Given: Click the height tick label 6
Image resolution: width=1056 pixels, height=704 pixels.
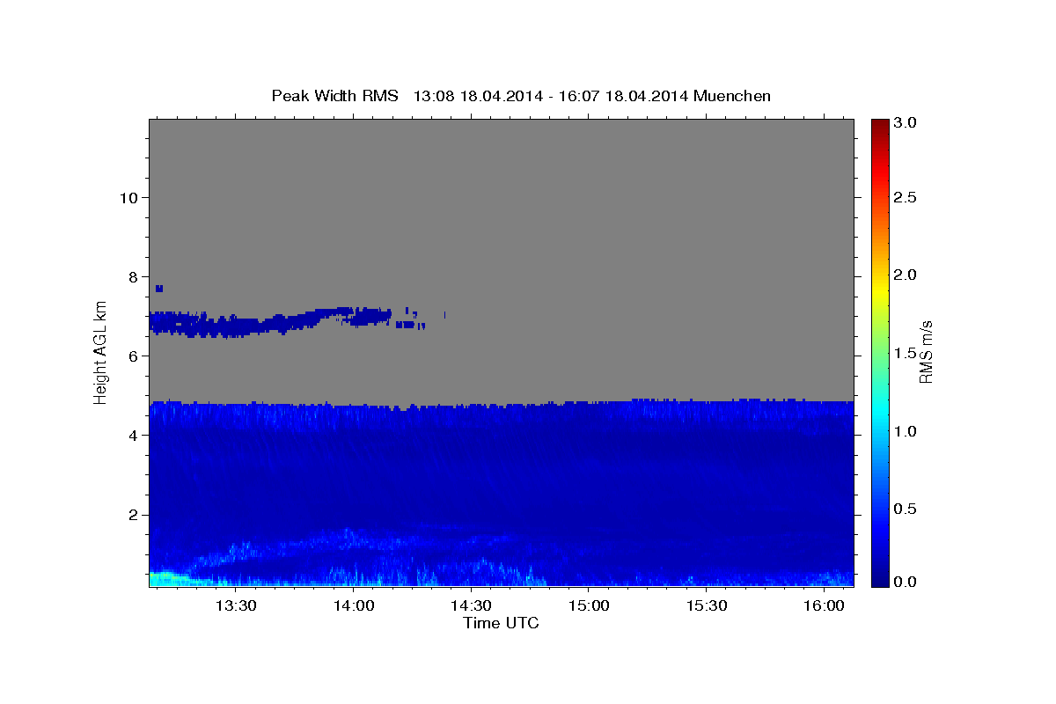Looking at the screenshot, I should coord(132,356).
